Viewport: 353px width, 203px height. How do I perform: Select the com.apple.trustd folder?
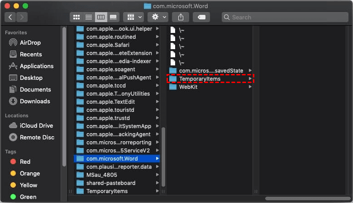(x=117, y=118)
